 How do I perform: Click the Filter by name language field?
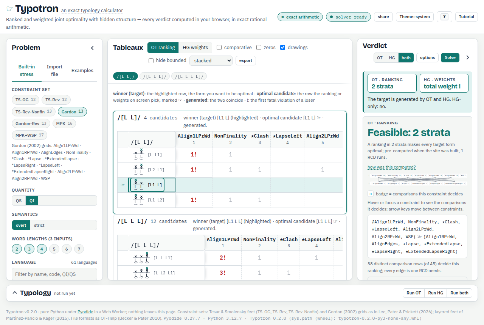(x=54, y=274)
